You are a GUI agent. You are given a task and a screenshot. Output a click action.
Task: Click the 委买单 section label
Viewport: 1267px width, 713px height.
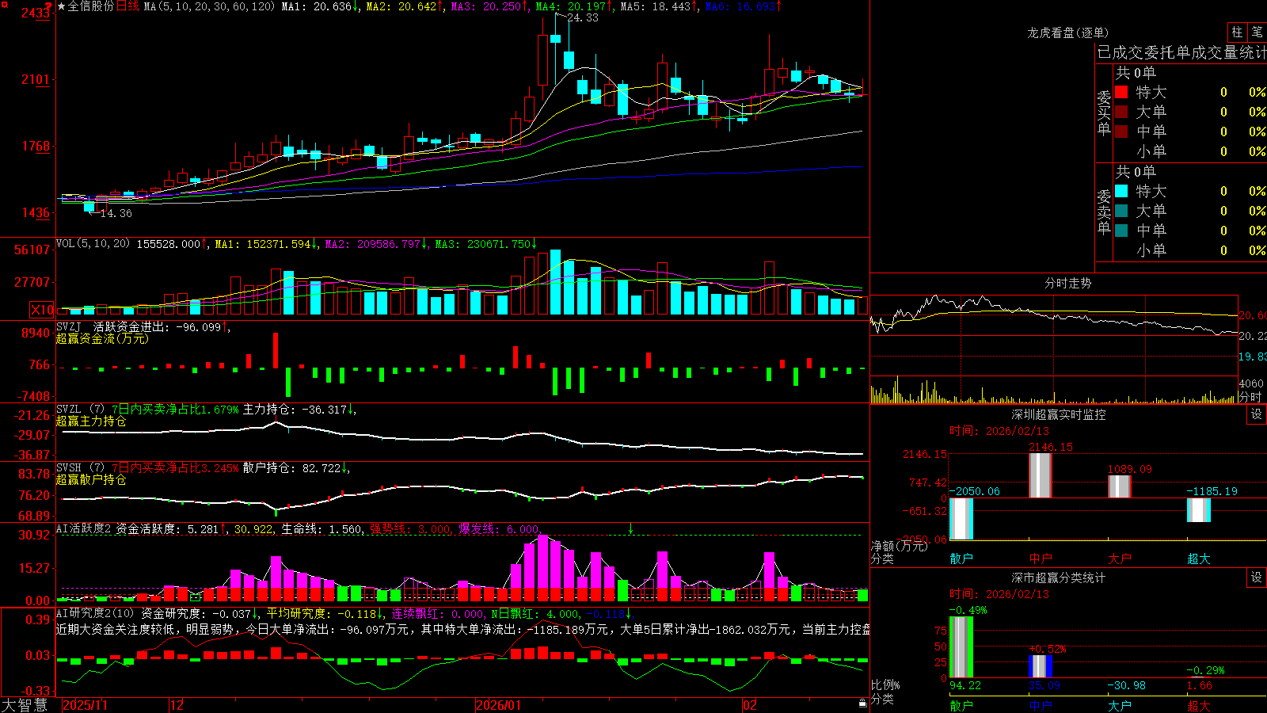coord(1104,113)
